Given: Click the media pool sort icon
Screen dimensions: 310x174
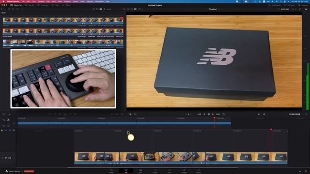Looking at the screenshot, I should point(124,9).
